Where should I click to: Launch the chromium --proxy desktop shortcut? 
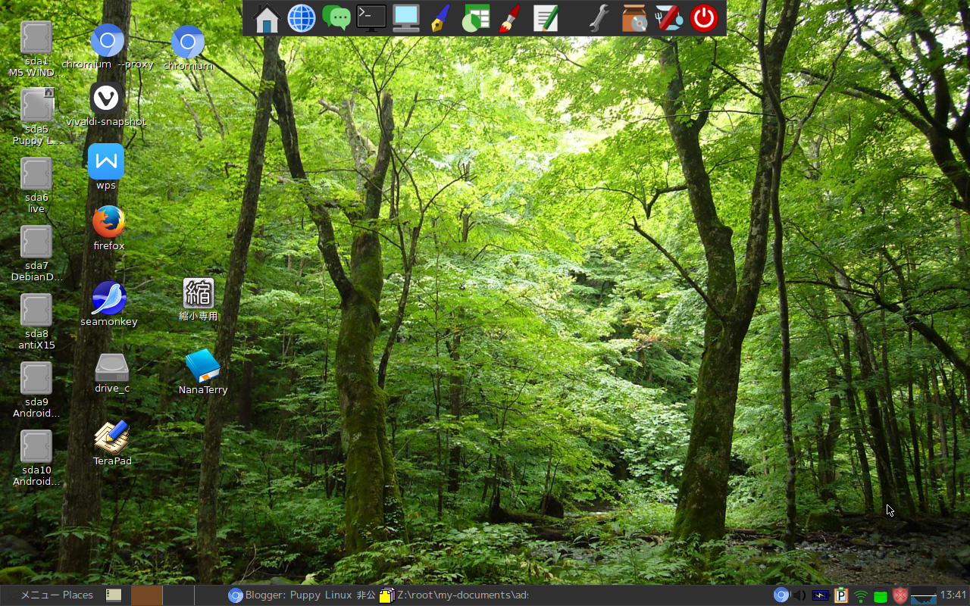(x=108, y=40)
